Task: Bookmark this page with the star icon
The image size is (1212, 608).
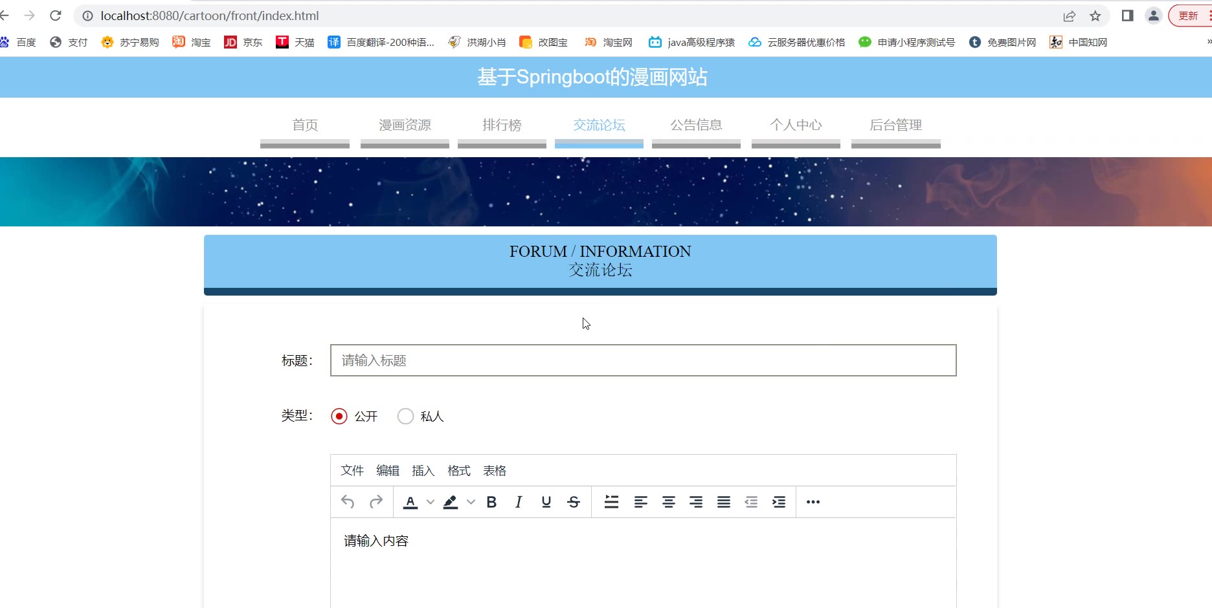Action: pos(1095,16)
